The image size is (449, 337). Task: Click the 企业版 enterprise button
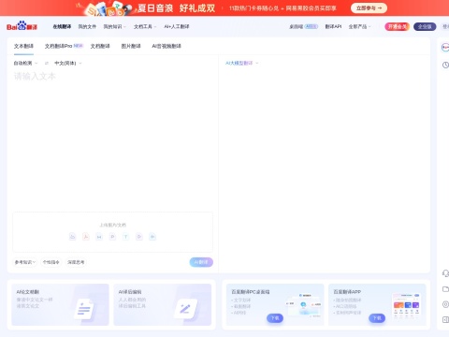[425, 26]
